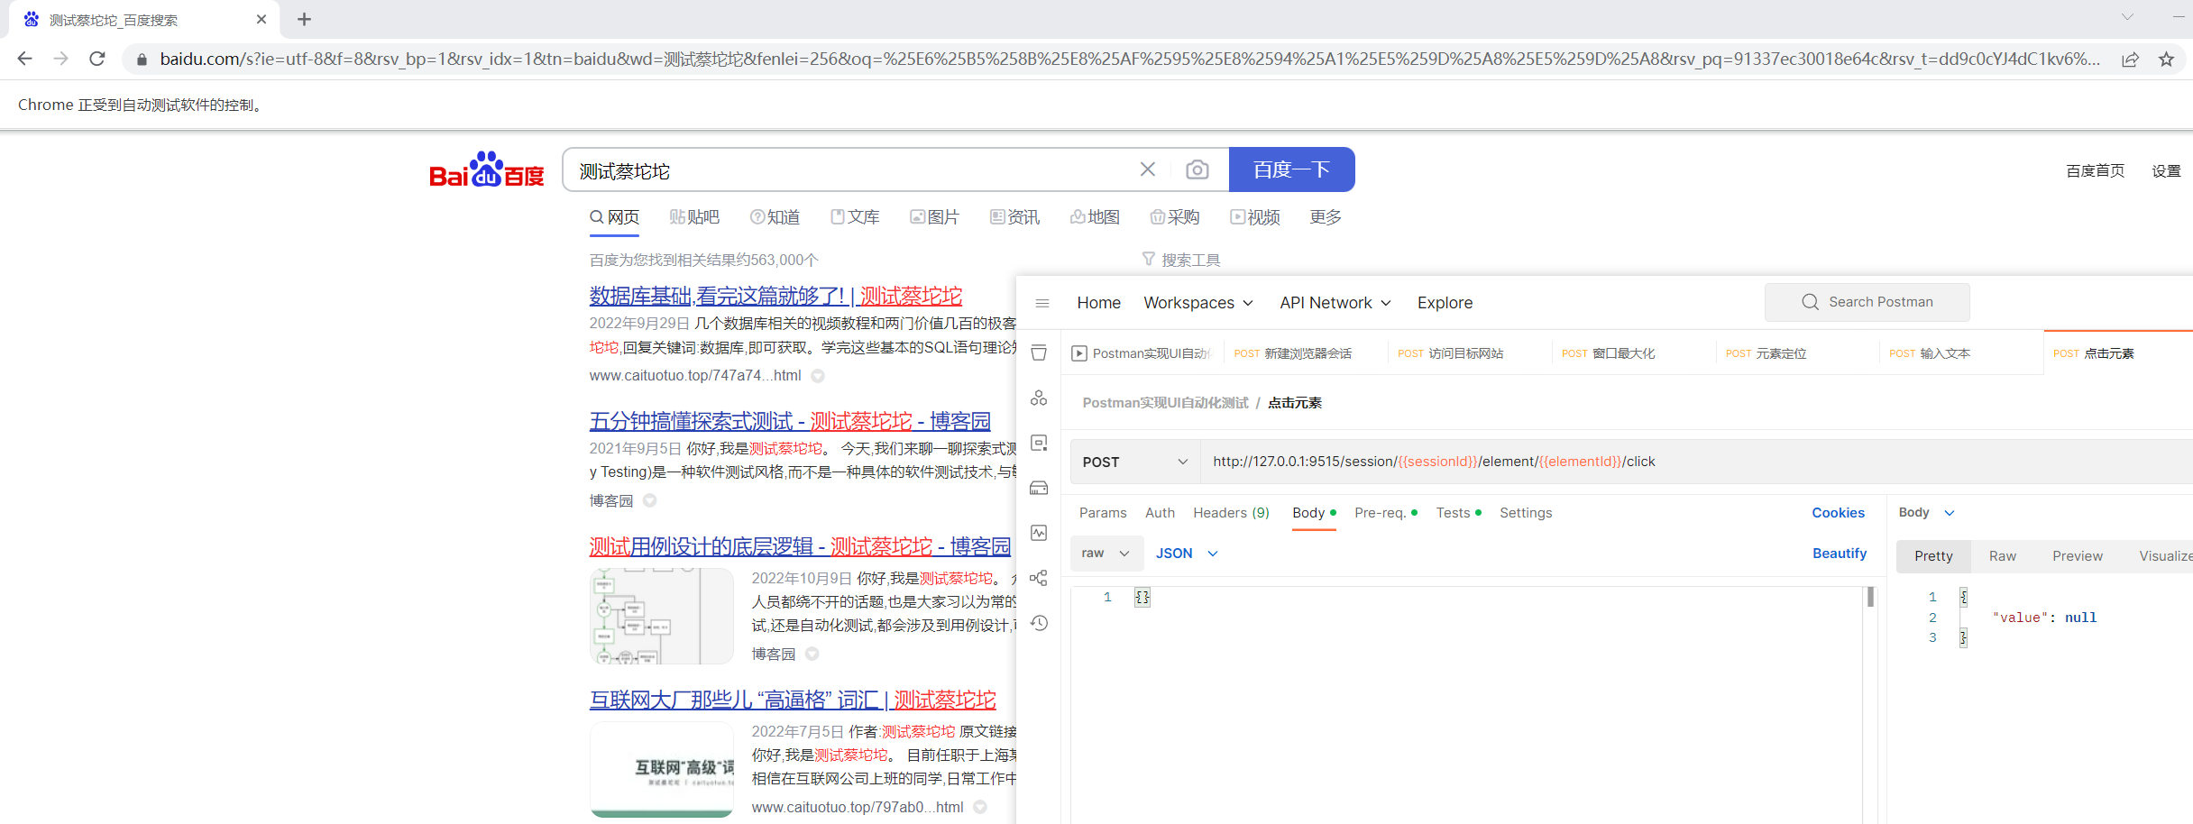
Task: Open the APIs sidebar icon in Postman
Action: point(1039,398)
